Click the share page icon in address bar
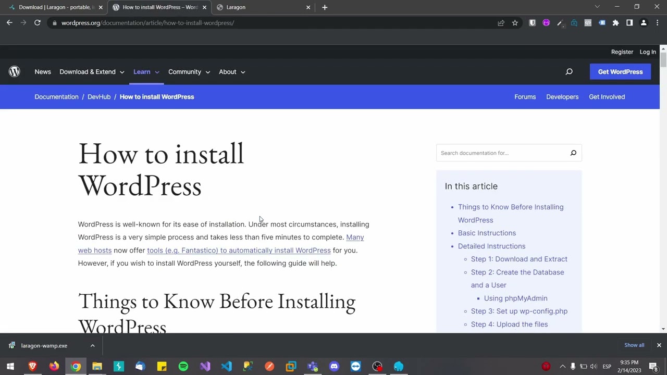The width and height of the screenshot is (667, 375). pyautogui.click(x=501, y=23)
